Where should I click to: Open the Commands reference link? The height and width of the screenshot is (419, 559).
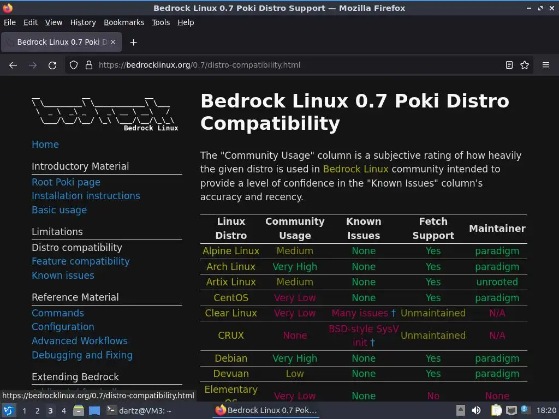pos(58,313)
